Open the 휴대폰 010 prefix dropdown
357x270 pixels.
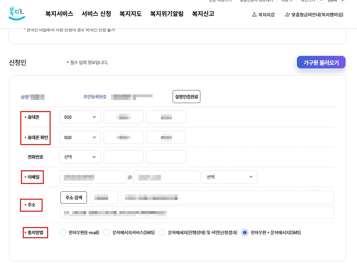(x=80, y=117)
